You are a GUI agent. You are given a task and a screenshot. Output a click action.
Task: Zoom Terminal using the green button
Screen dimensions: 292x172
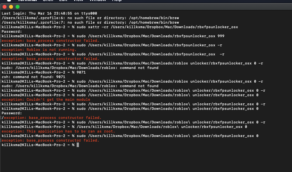pos(18,7)
